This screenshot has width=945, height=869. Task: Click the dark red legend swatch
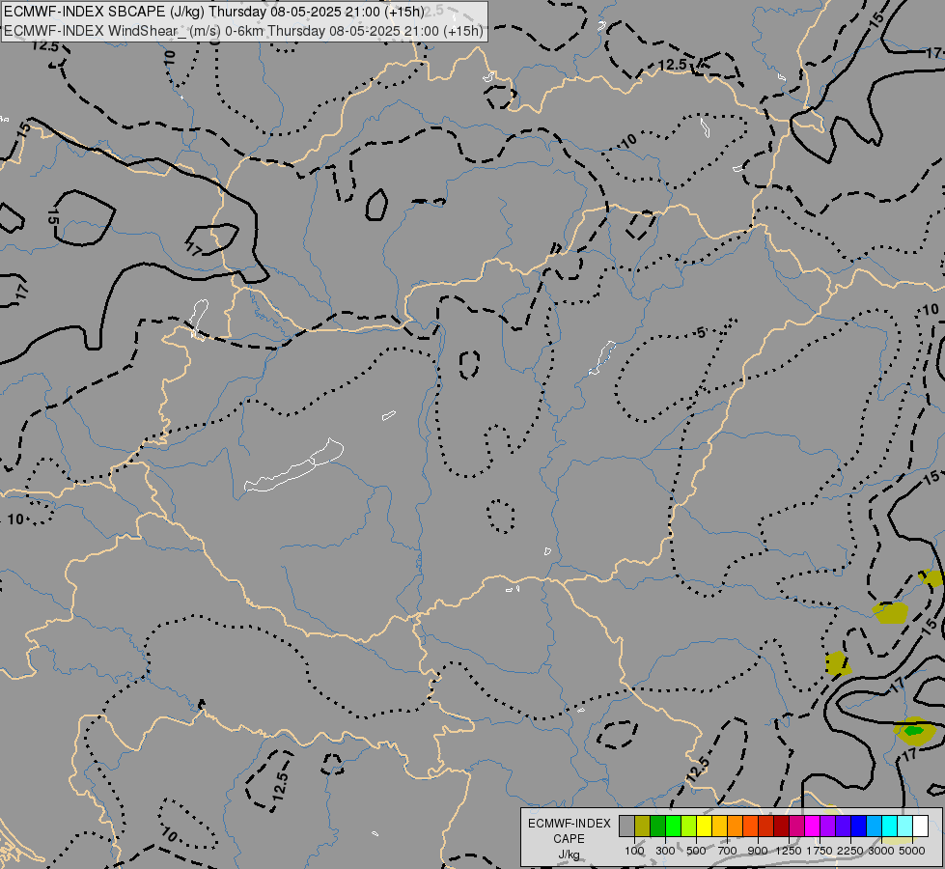click(781, 826)
